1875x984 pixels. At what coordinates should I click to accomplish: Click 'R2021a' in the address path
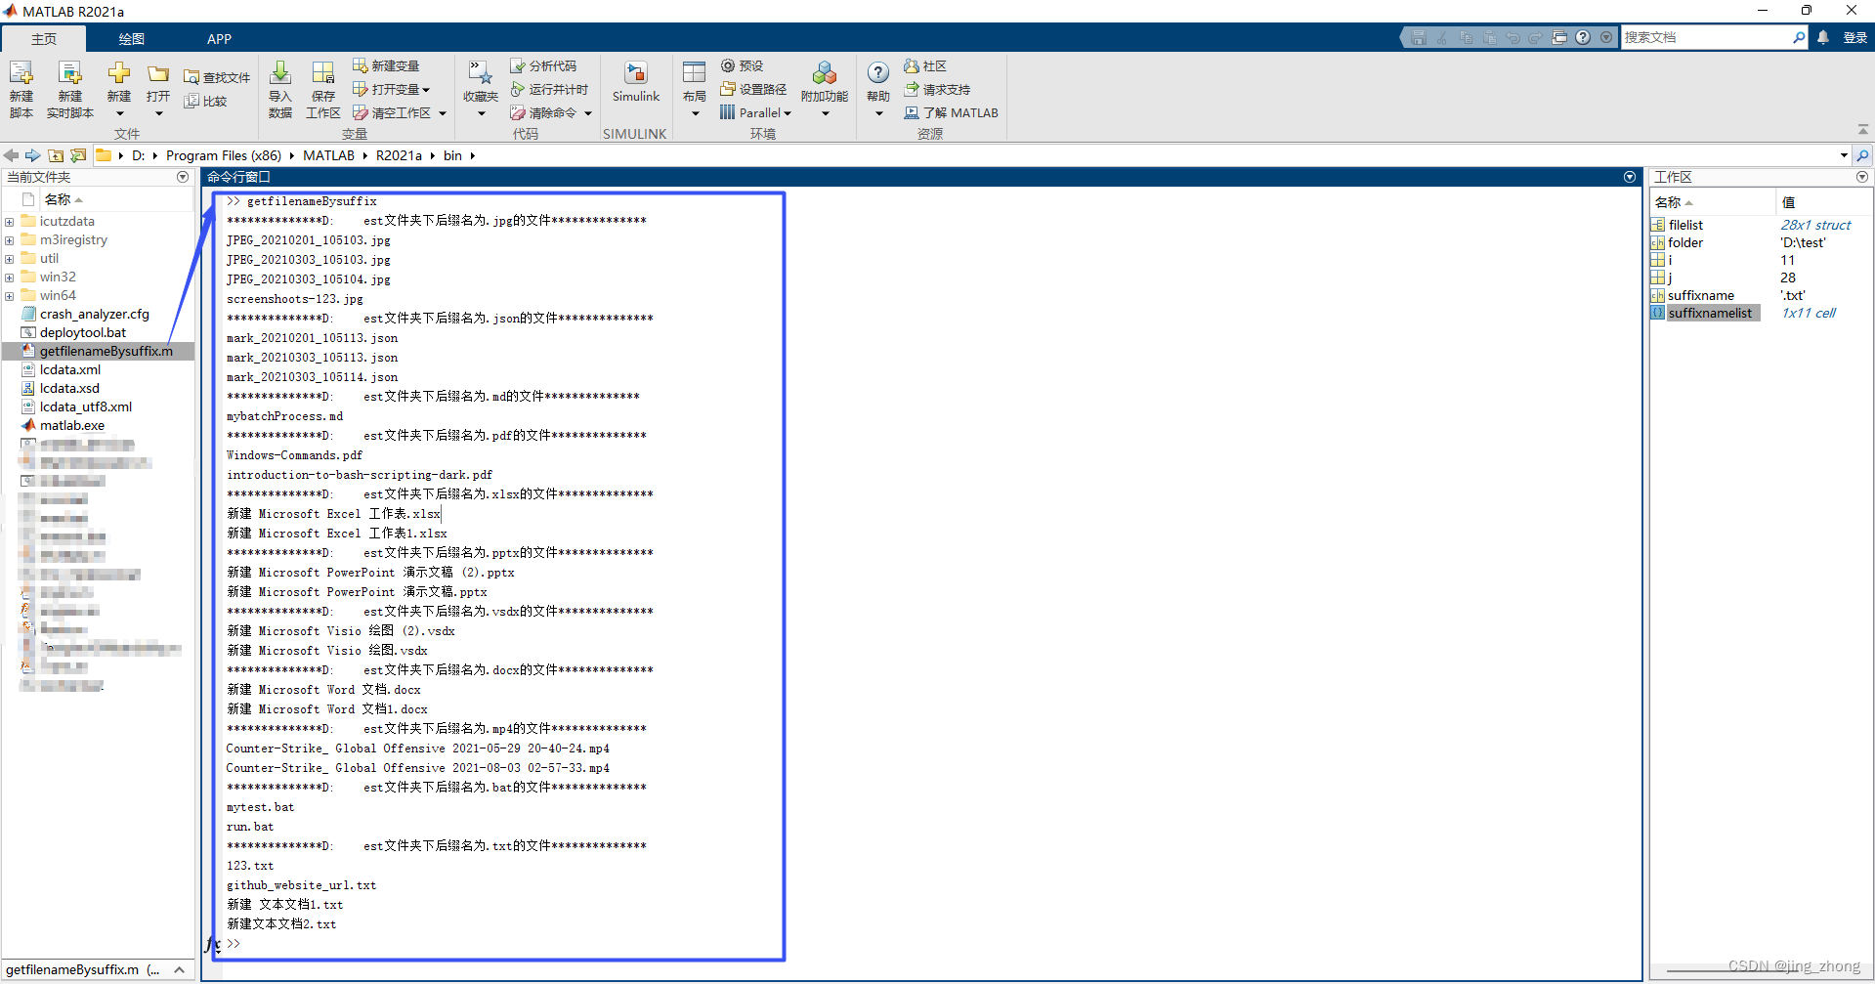click(x=399, y=155)
